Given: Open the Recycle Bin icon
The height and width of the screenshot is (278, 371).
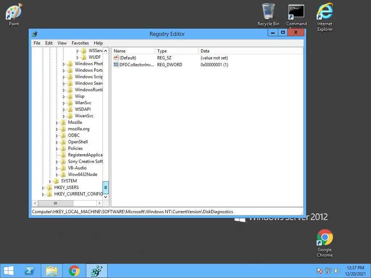Looking at the screenshot, I should point(268,14).
